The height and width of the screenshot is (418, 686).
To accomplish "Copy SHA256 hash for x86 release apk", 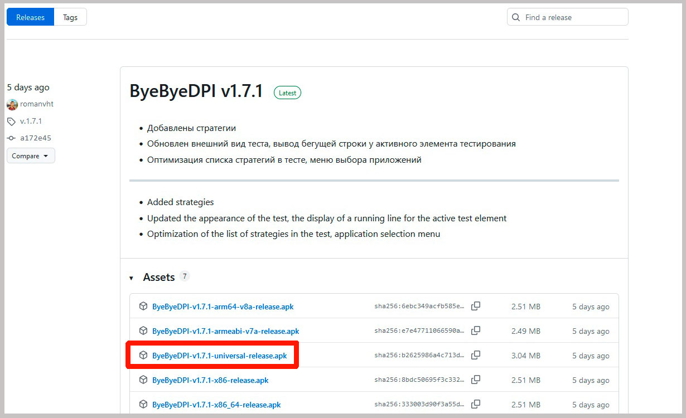I will click(x=476, y=380).
